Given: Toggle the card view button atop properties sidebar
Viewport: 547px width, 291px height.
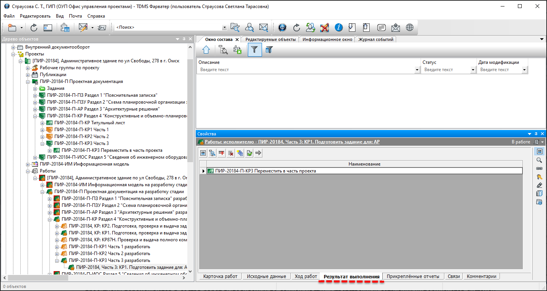Looking at the screenshot, I should click(539, 152).
